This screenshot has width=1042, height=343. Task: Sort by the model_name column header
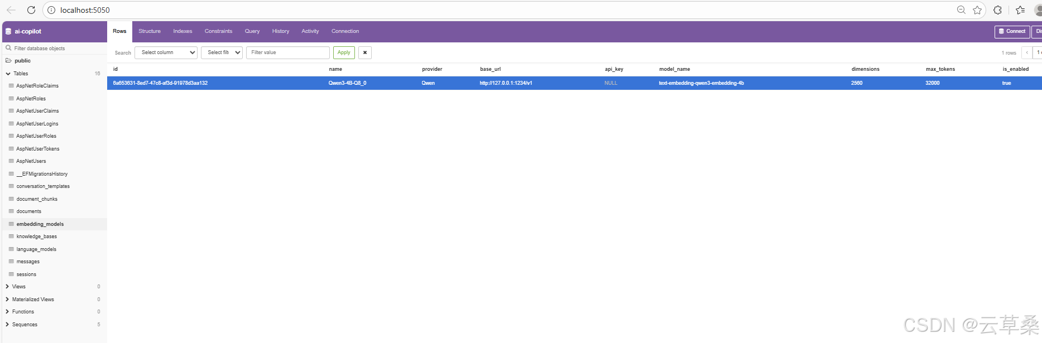coord(674,69)
